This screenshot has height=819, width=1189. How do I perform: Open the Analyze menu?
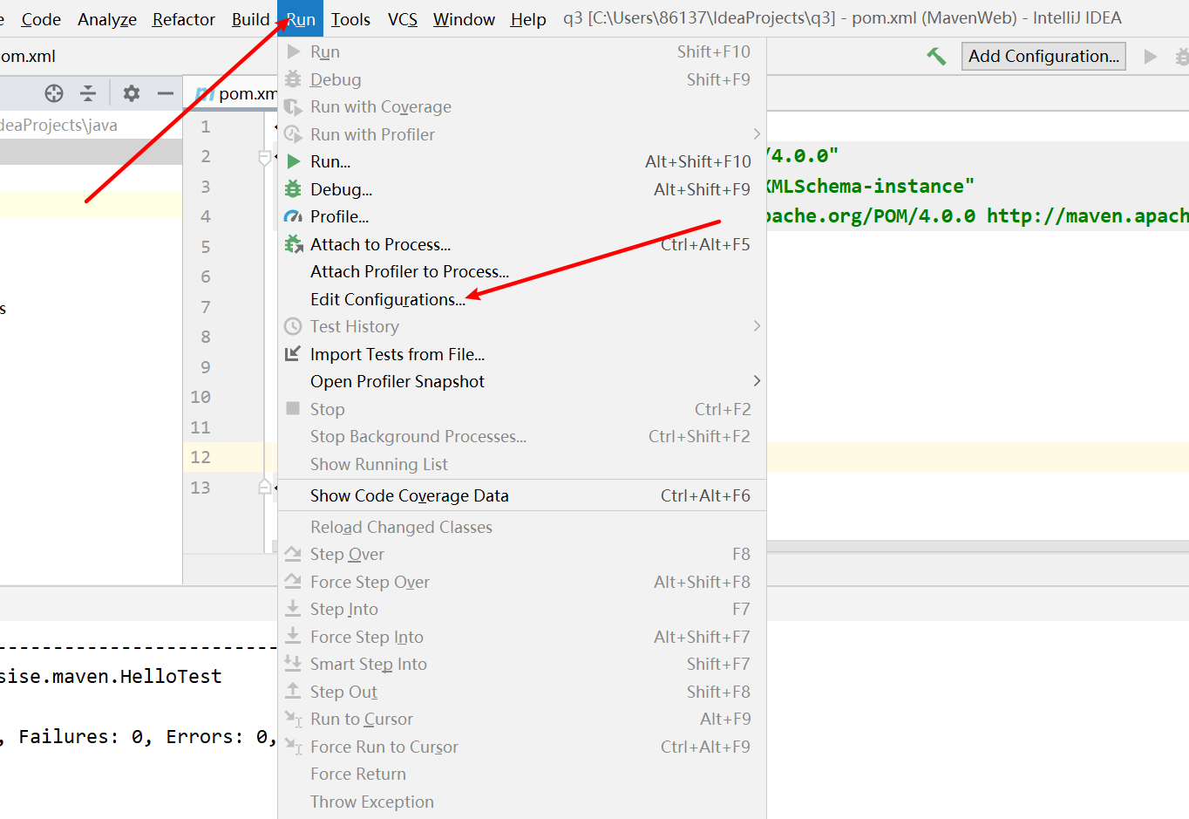click(107, 19)
